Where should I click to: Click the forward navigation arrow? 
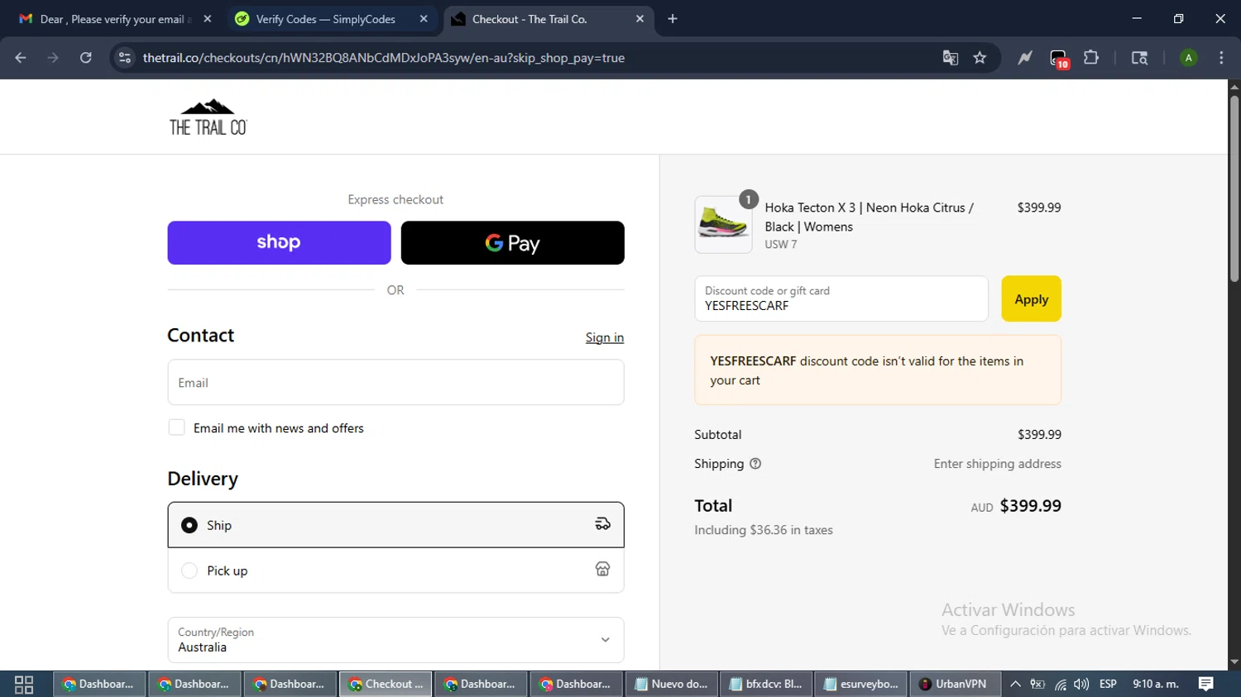point(53,58)
